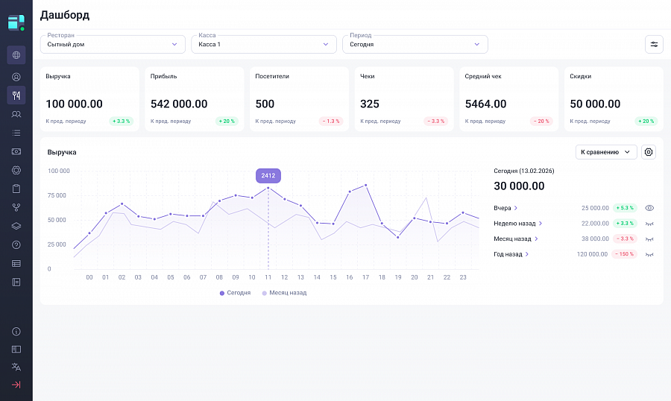Toggle Месяц назад comparison visibility

pyautogui.click(x=649, y=239)
